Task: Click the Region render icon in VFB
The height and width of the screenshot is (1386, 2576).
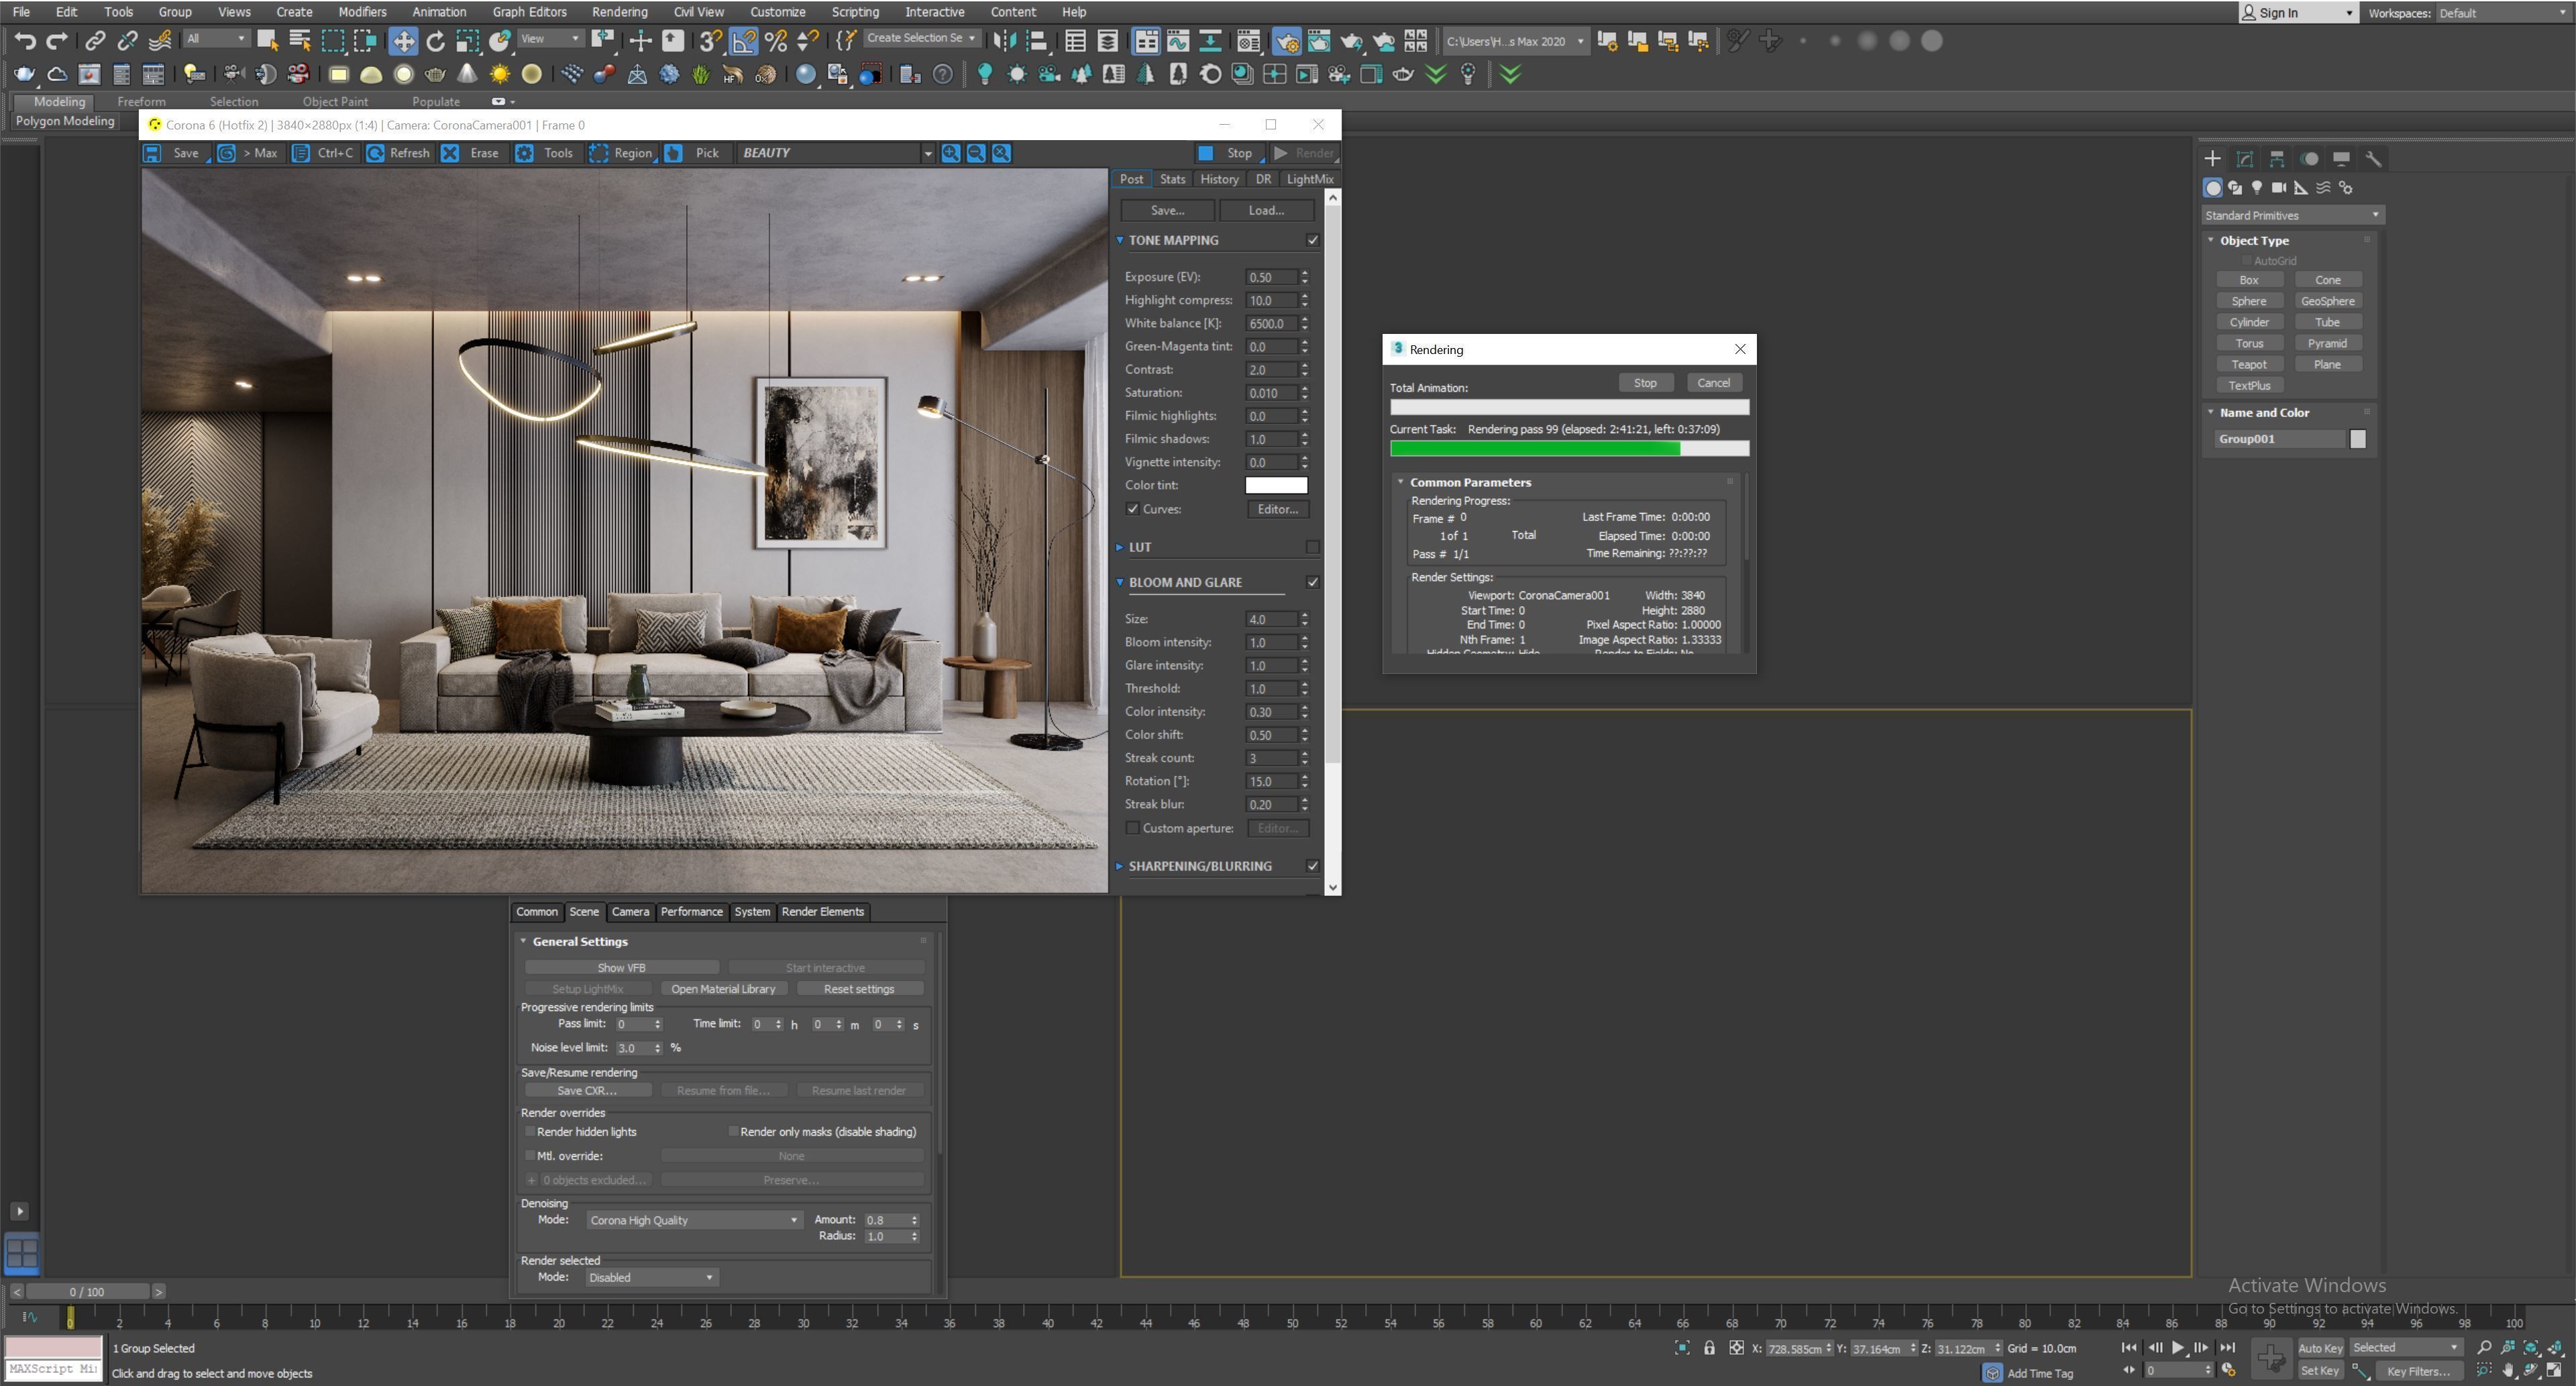Action: (598, 153)
